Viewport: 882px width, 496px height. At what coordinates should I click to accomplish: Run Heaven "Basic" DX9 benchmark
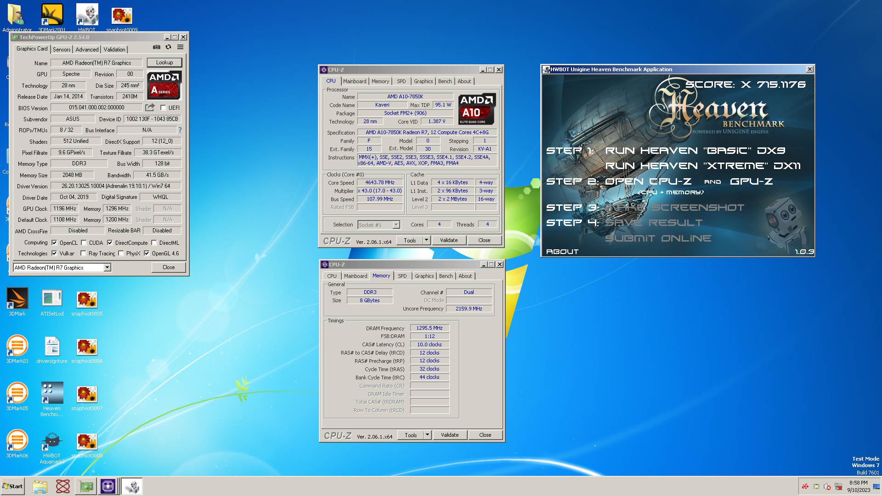[695, 151]
